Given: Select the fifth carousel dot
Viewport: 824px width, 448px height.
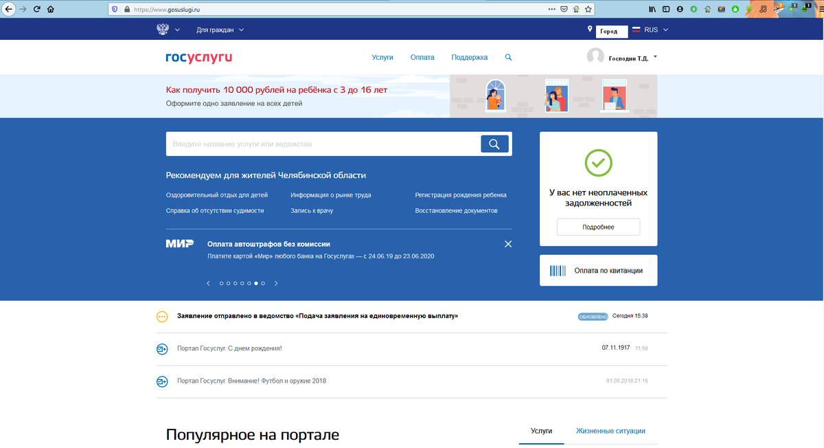Looking at the screenshot, I should 249,283.
